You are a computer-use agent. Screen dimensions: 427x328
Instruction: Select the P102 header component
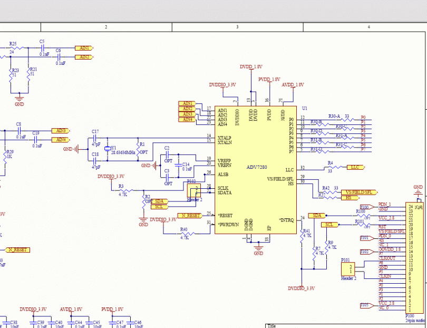tap(194, 190)
